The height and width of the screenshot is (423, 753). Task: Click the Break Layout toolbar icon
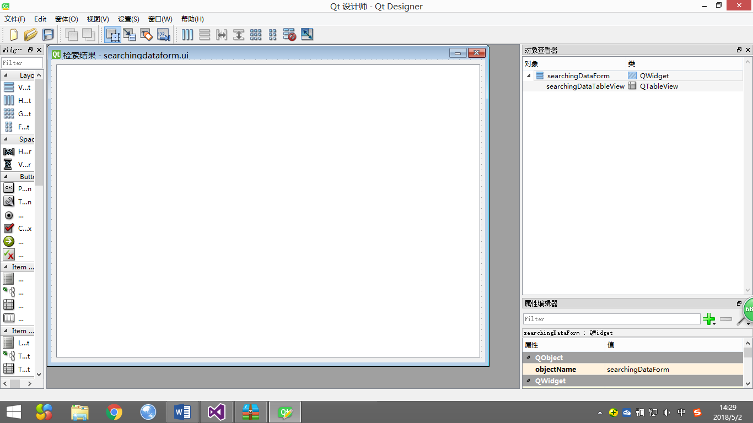(289, 35)
